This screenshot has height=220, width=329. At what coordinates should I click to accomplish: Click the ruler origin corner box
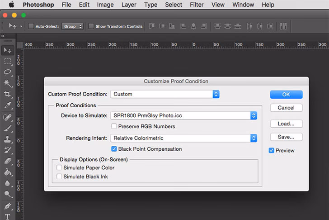click(x=20, y=45)
